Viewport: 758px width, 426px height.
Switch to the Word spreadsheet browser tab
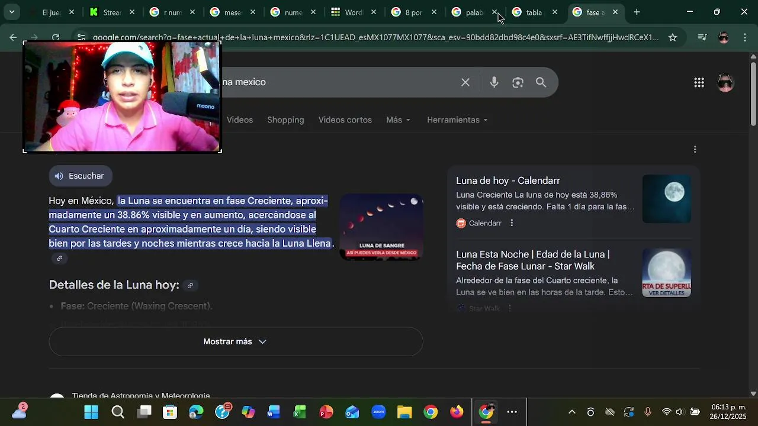(354, 12)
